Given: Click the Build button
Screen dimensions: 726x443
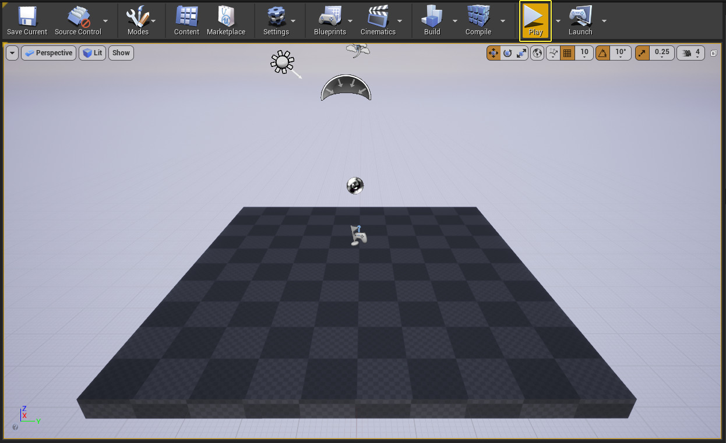Looking at the screenshot, I should pos(432,20).
